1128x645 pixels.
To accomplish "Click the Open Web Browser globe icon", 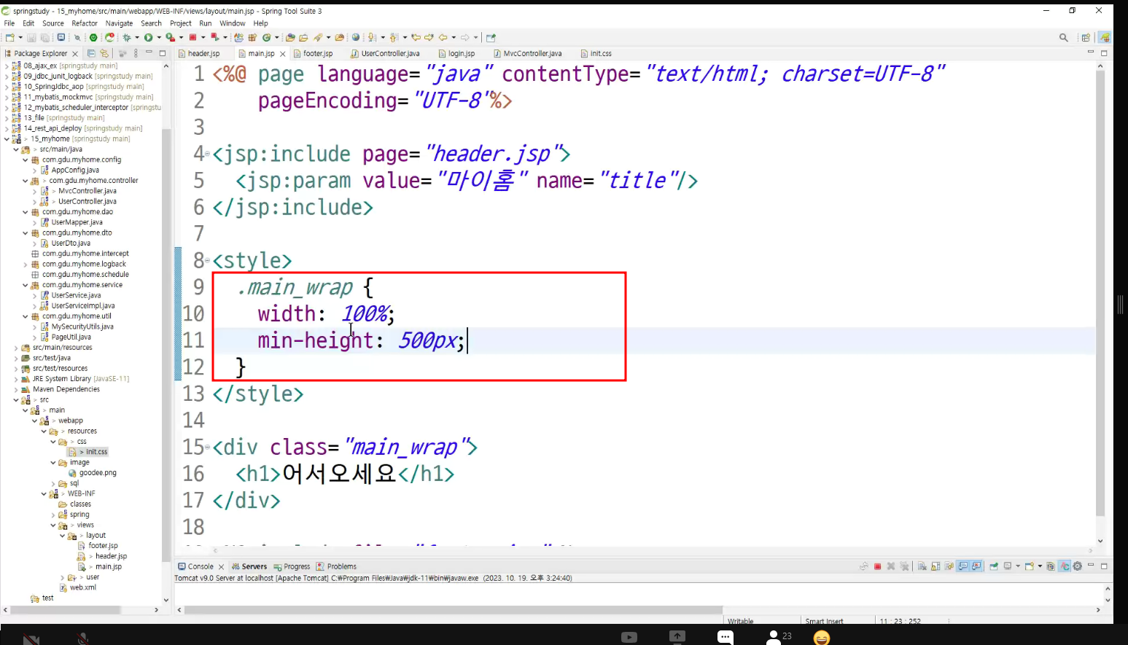I will tap(356, 37).
